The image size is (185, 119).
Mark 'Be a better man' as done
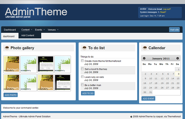[x=82, y=85]
